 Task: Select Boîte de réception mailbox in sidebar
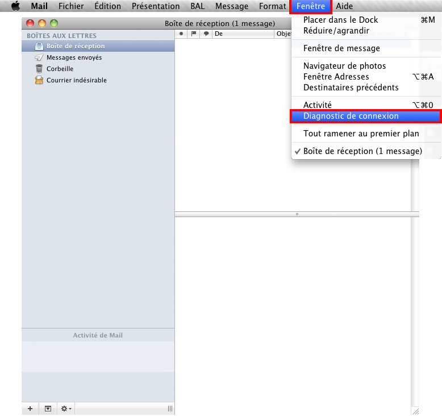pyautogui.click(x=98, y=46)
